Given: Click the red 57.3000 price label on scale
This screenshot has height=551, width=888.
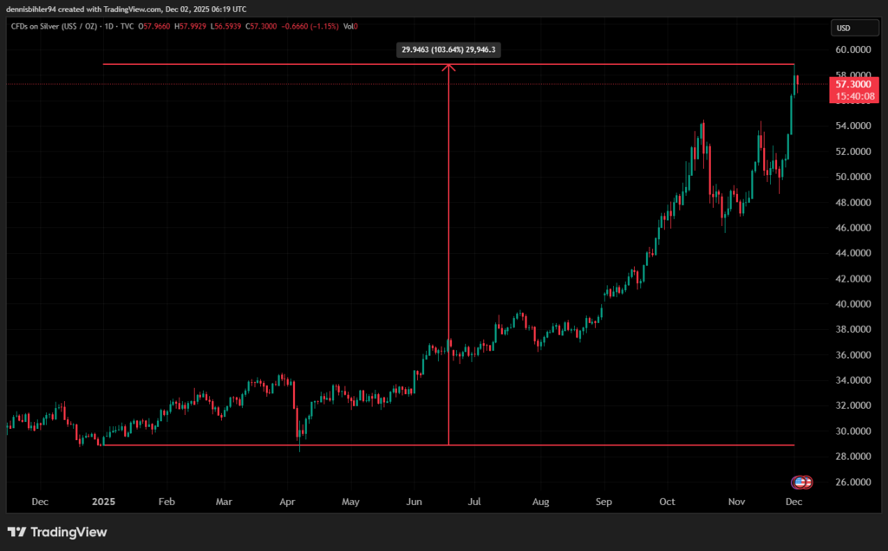Looking at the screenshot, I should 853,84.
